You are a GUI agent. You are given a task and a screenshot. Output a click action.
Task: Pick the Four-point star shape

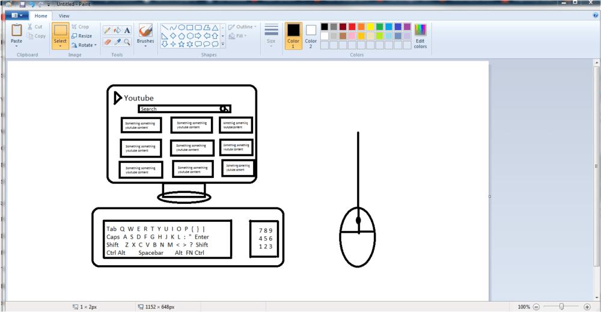[x=173, y=44]
